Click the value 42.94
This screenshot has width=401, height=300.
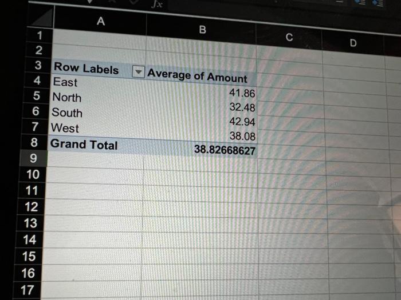point(242,121)
